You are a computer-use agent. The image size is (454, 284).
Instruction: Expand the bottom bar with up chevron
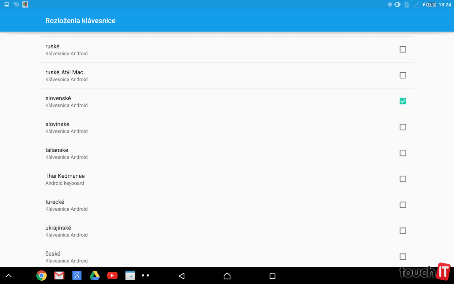pos(9,276)
